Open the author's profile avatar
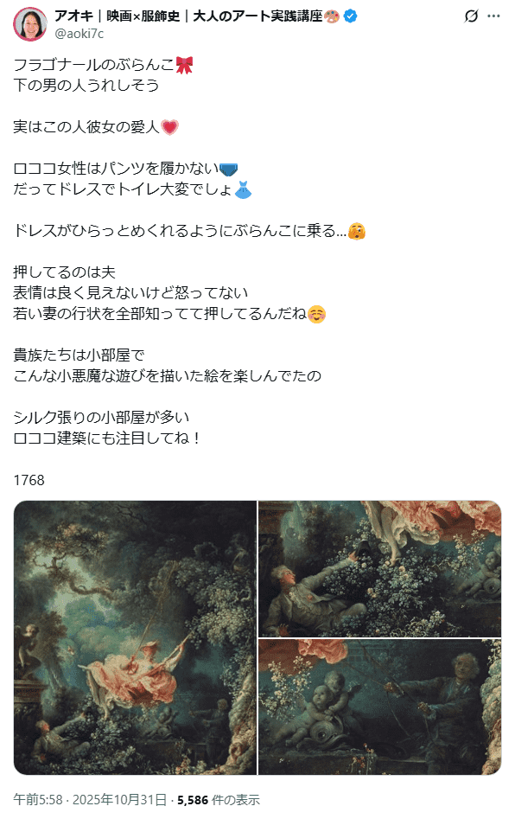Screen dimensions: 515x819 (29, 23)
